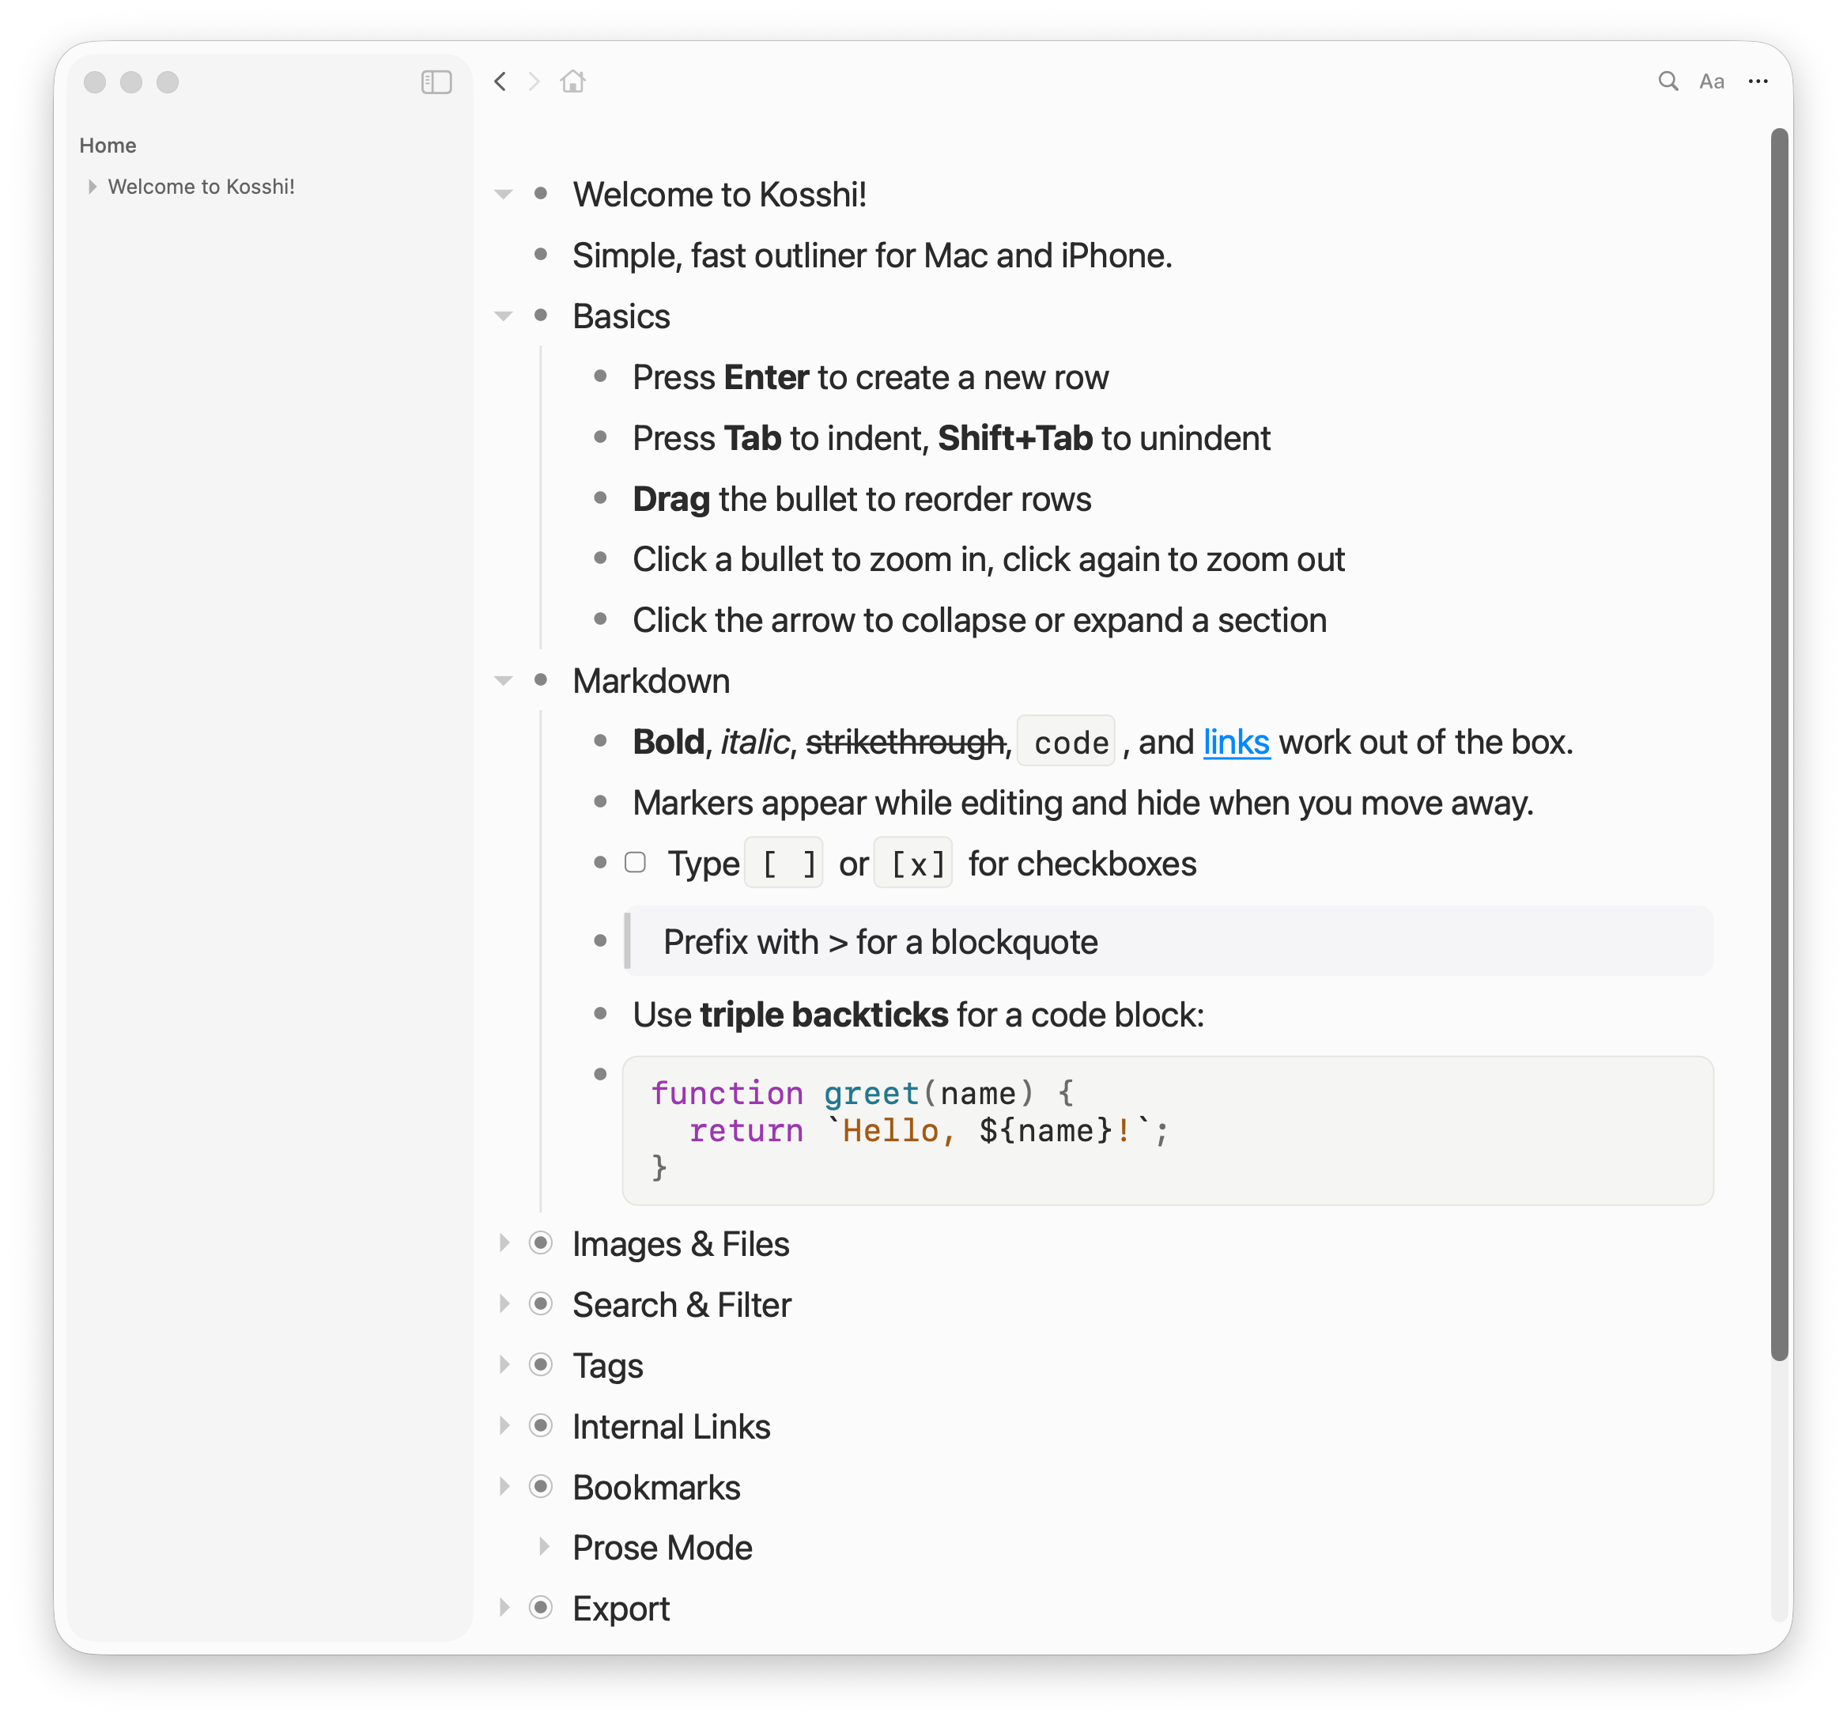Collapse the Basics section
Viewport: 1847px width, 1721px height.
tap(504, 317)
